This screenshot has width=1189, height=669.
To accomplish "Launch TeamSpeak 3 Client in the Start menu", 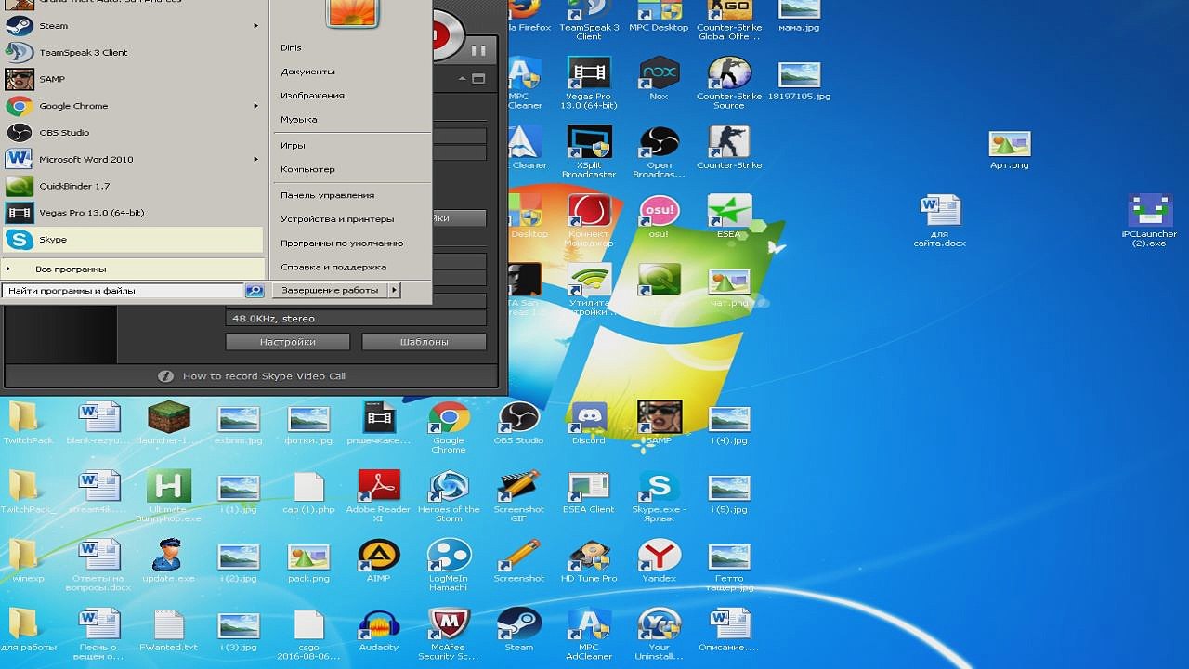I will pos(133,53).
